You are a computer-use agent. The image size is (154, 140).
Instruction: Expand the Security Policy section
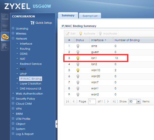click(13, 99)
